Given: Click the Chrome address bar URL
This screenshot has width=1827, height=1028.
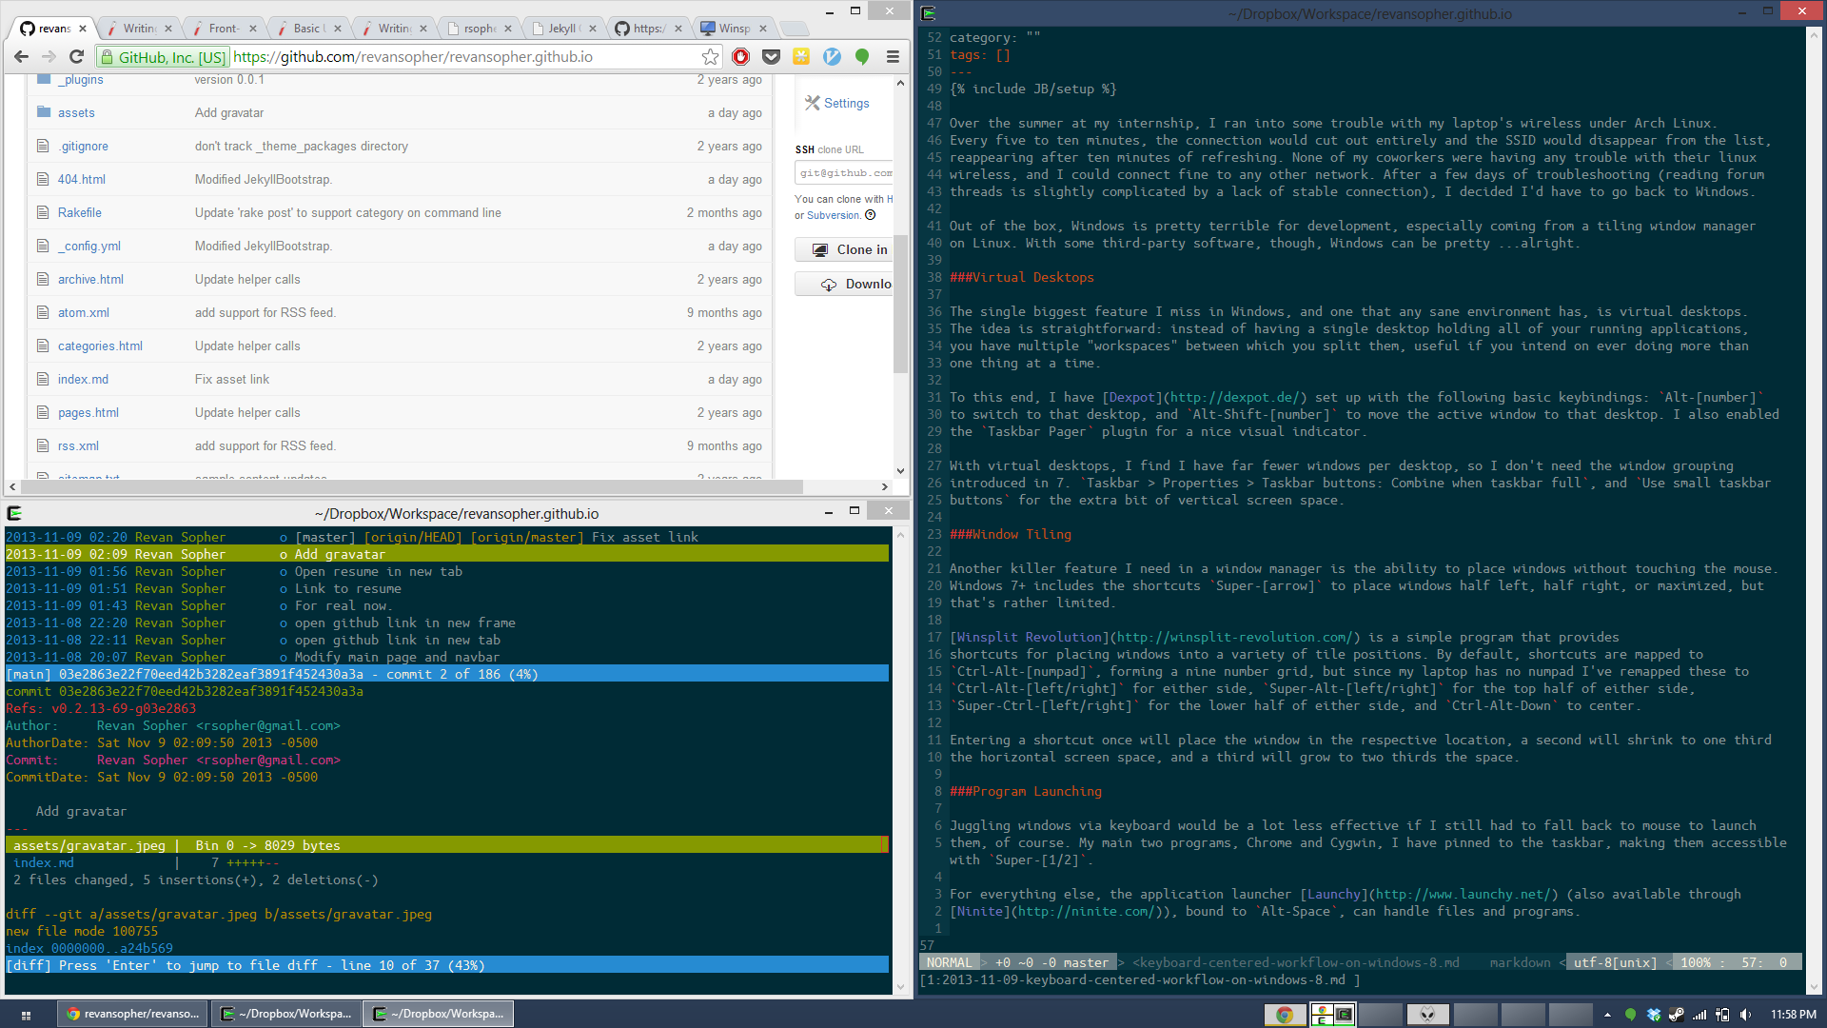Looking at the screenshot, I should 413,57.
